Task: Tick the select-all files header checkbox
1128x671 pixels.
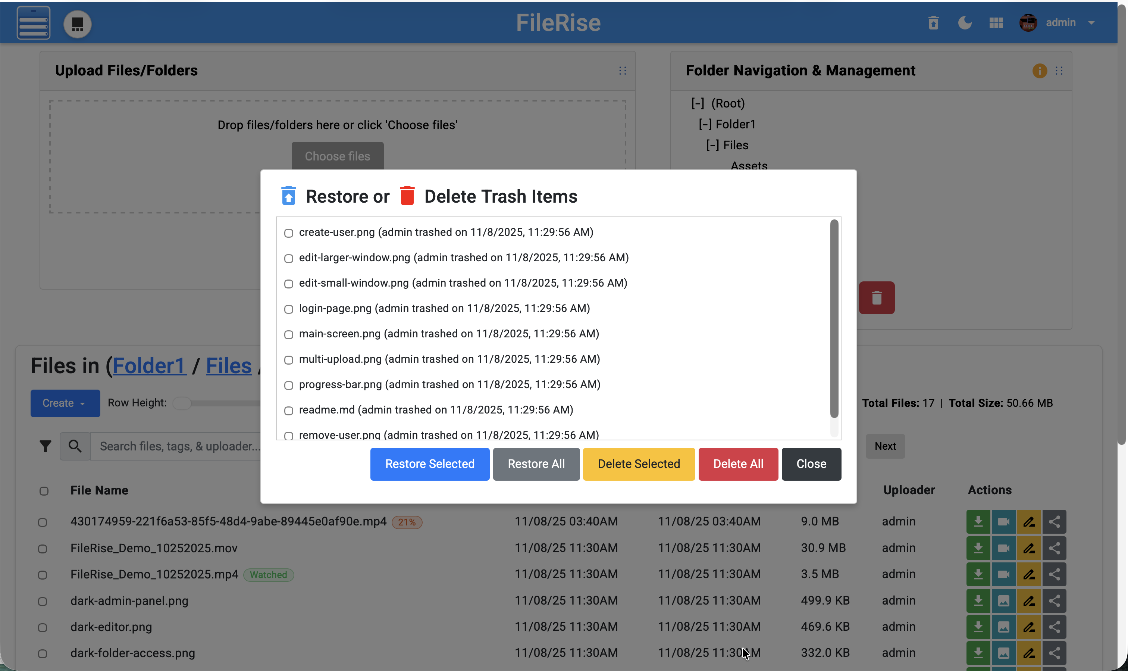Action: (x=44, y=491)
